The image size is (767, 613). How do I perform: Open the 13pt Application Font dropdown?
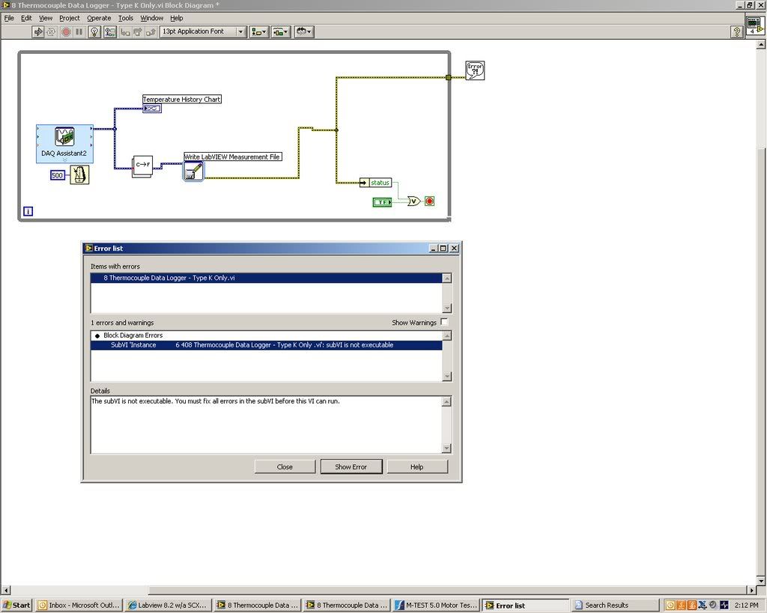pyautogui.click(x=203, y=31)
